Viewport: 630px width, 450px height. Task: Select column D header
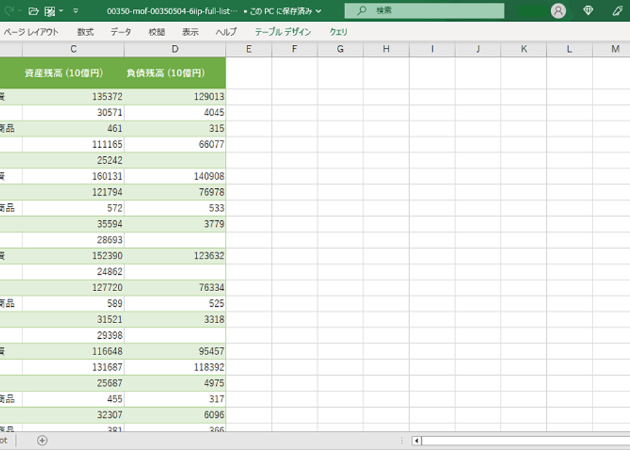[175, 49]
